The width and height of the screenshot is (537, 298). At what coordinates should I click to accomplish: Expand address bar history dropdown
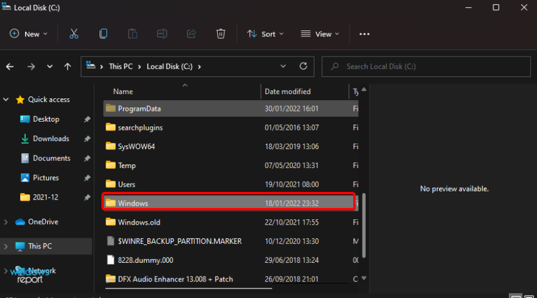283,66
